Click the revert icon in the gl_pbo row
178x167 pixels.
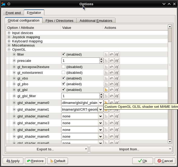(x=112, y=84)
